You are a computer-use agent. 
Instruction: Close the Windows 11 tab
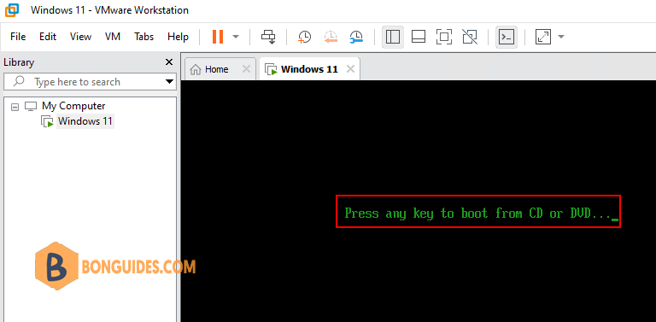350,69
